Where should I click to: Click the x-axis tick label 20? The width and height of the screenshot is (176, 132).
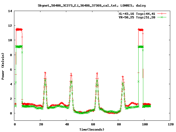tap(41, 124)
